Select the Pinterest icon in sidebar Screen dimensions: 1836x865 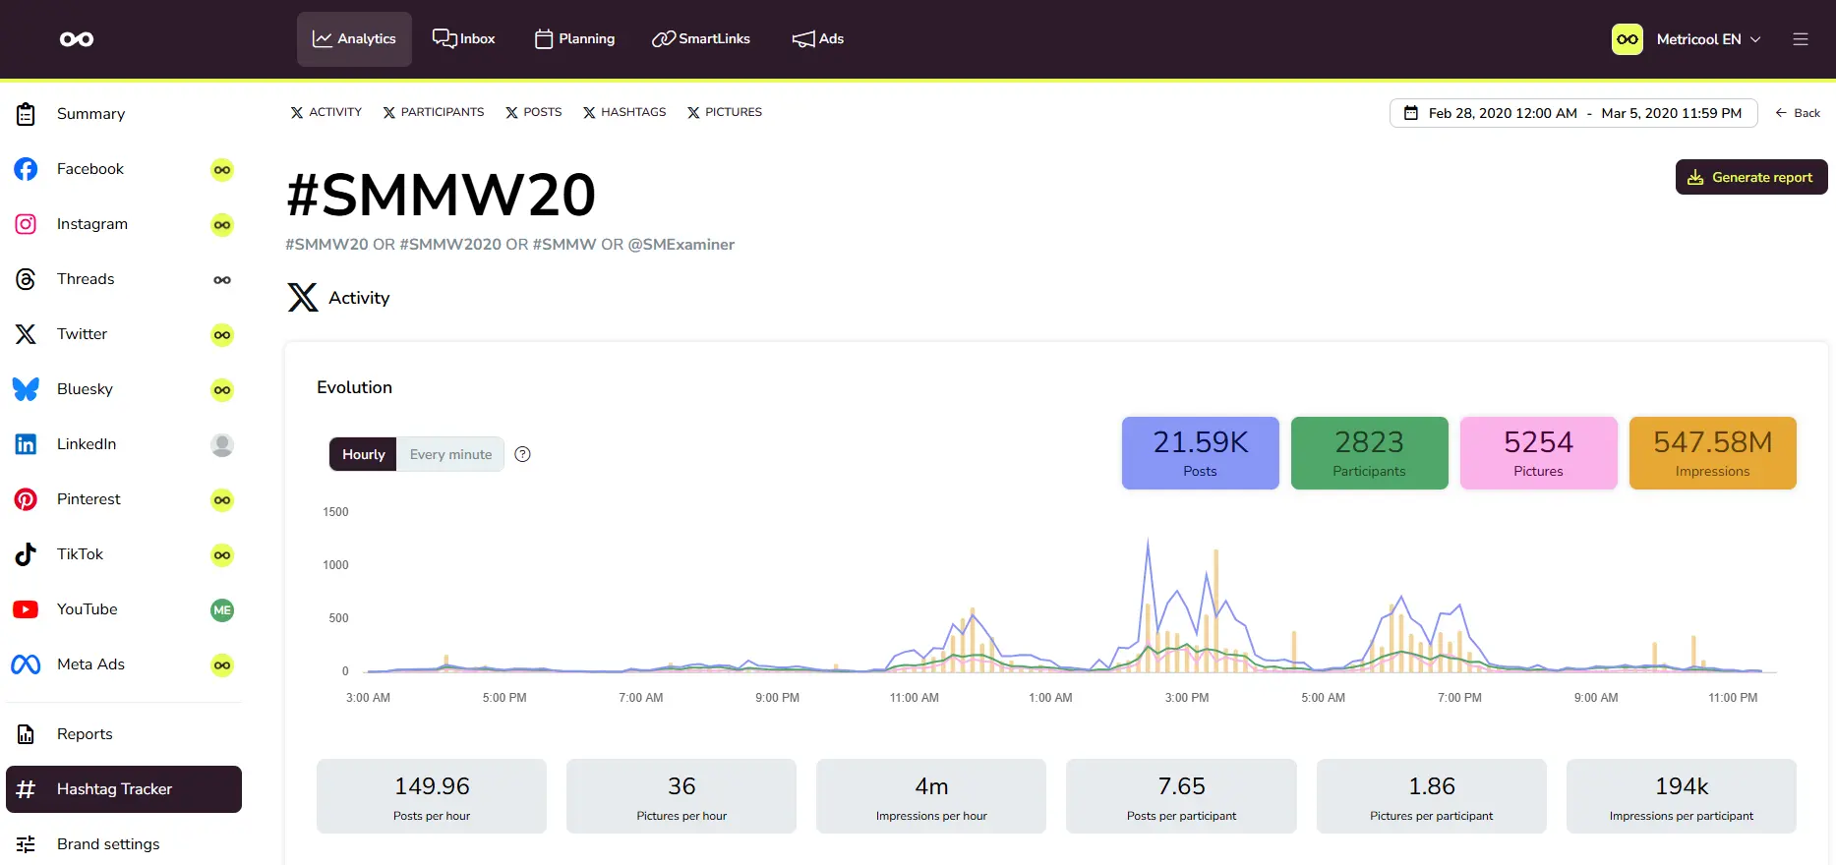(27, 499)
